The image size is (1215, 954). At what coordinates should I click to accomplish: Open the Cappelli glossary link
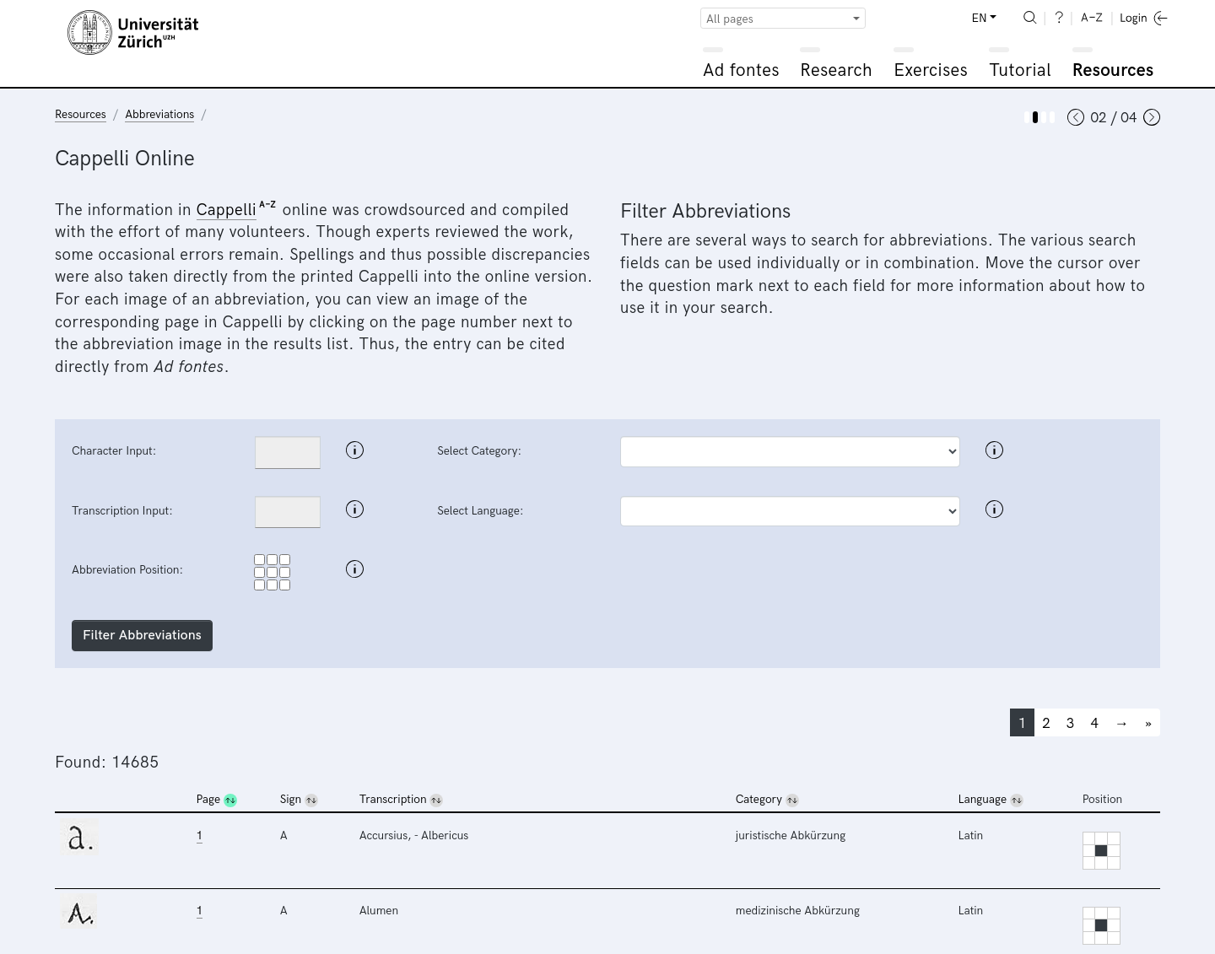[x=226, y=210]
